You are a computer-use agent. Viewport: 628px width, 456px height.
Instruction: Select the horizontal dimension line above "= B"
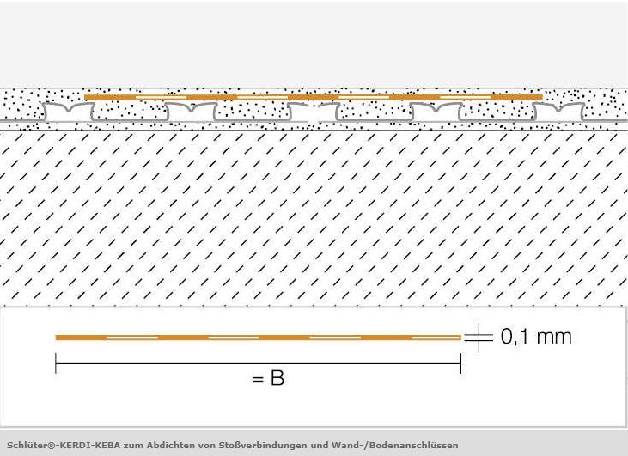[258, 363]
